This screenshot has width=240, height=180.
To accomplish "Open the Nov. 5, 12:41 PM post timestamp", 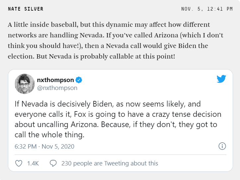I will tap(207, 9).
